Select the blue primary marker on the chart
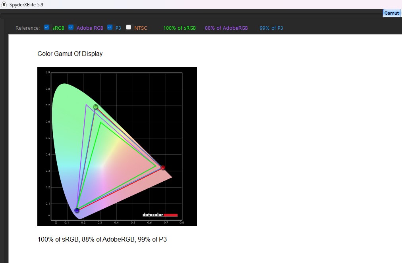402x263 pixels. click(77, 210)
